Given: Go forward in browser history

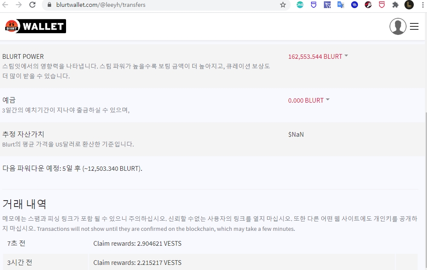Looking at the screenshot, I should (19, 5).
